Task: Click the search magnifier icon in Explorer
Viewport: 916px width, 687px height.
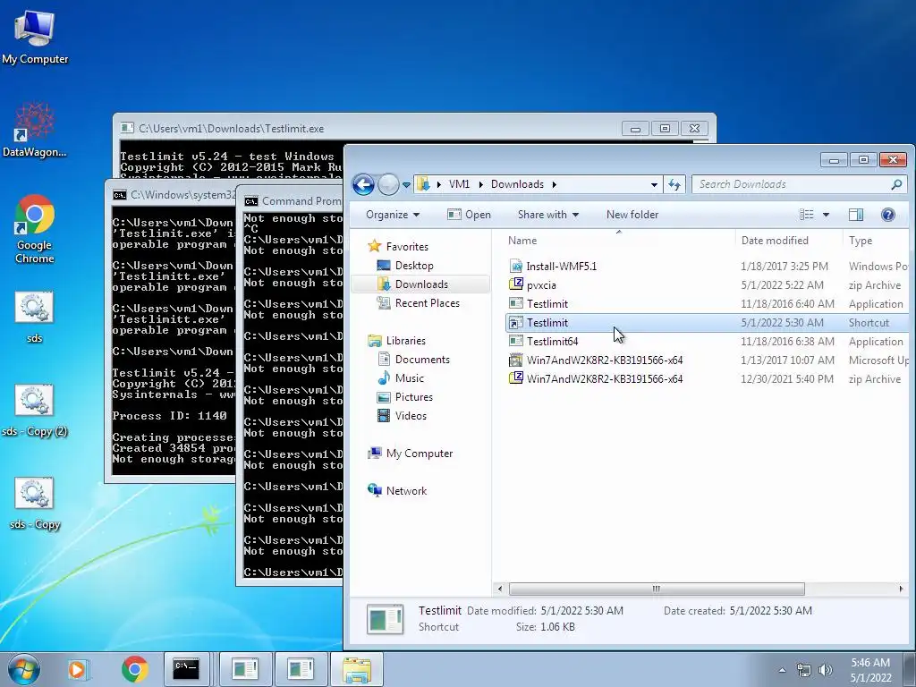Action: click(x=896, y=184)
